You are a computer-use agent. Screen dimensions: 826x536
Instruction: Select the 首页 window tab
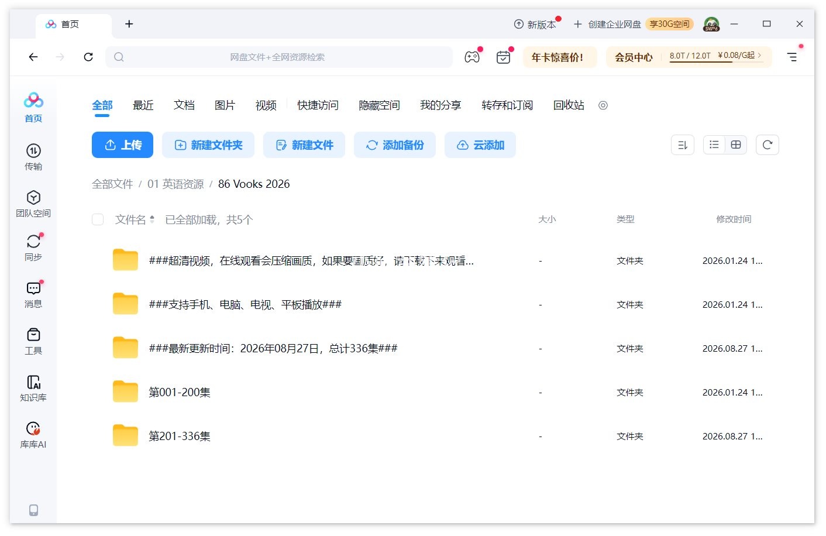click(74, 24)
